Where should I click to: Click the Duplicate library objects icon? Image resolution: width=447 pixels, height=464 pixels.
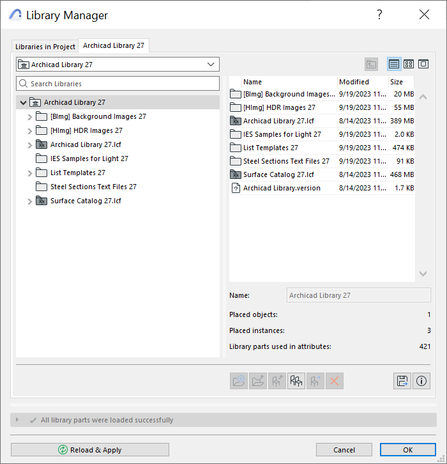point(296,381)
